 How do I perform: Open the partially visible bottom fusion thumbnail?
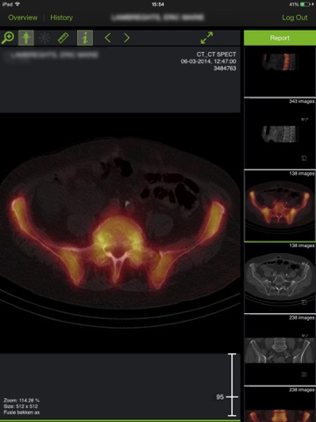point(280,404)
